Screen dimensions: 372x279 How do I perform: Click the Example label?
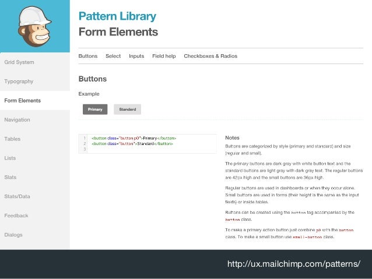coord(89,94)
